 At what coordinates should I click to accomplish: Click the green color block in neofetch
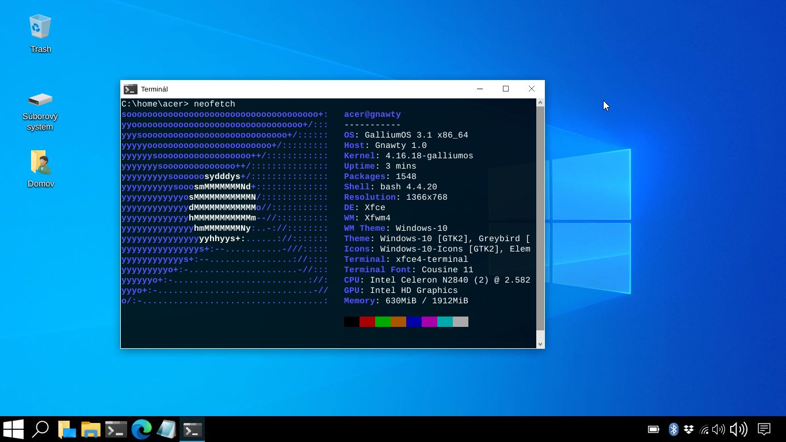(383, 322)
